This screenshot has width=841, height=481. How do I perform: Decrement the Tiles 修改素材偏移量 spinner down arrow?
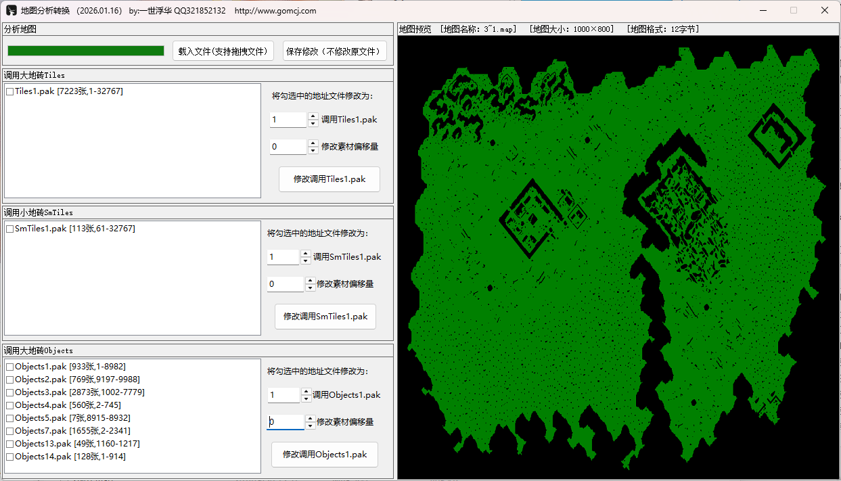(313, 150)
